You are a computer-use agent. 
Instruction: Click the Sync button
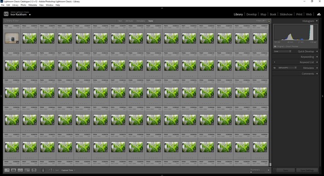tap(286, 170)
